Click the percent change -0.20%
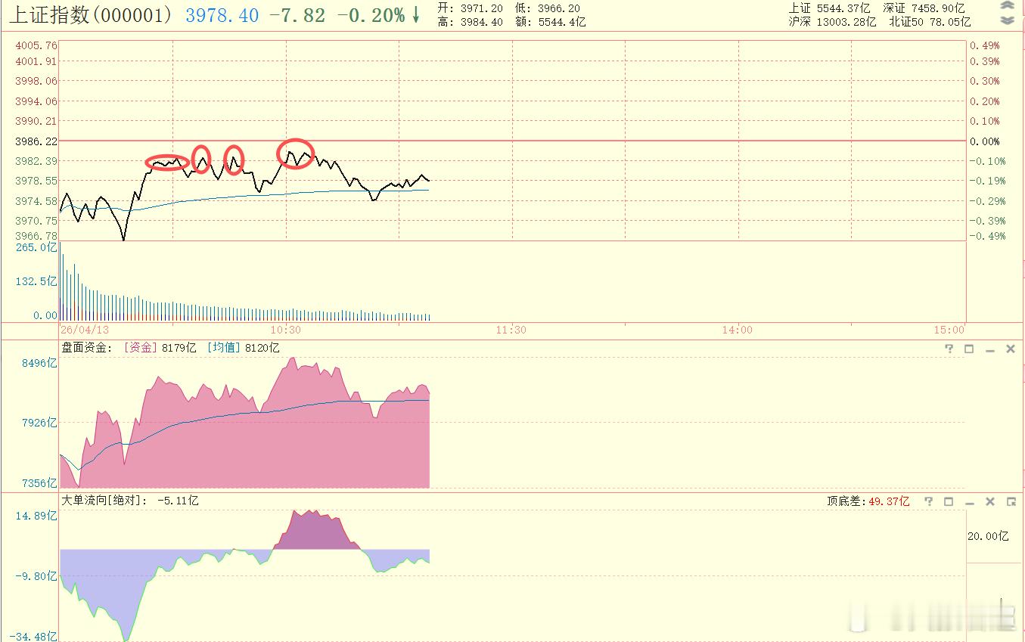The height and width of the screenshot is (642, 1025). coord(371,15)
